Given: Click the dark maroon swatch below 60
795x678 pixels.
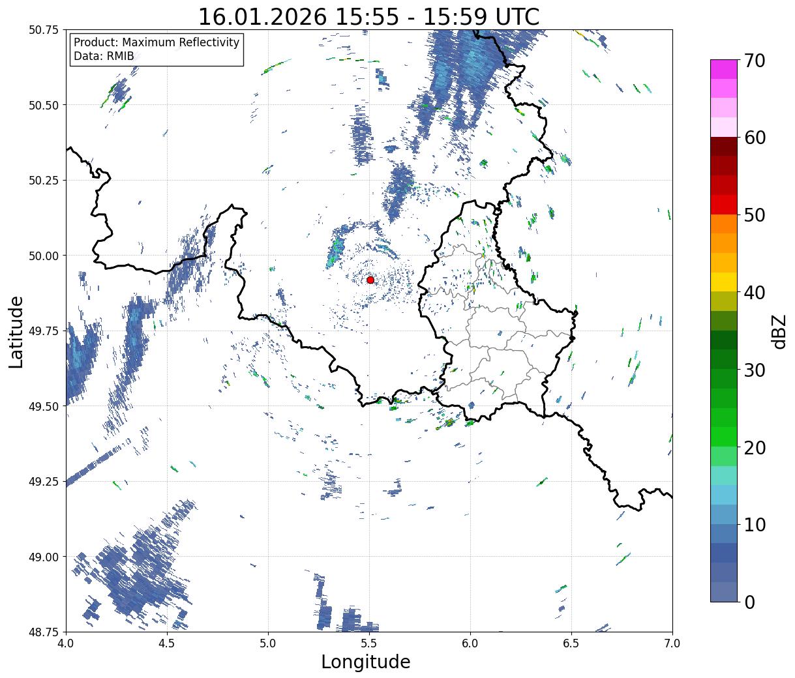Looking at the screenshot, I should click(x=724, y=147).
